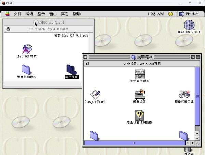This screenshot has width=205, height=155.
Task: Select the 磁盘设置 drive setup icon
Action: point(140,94)
